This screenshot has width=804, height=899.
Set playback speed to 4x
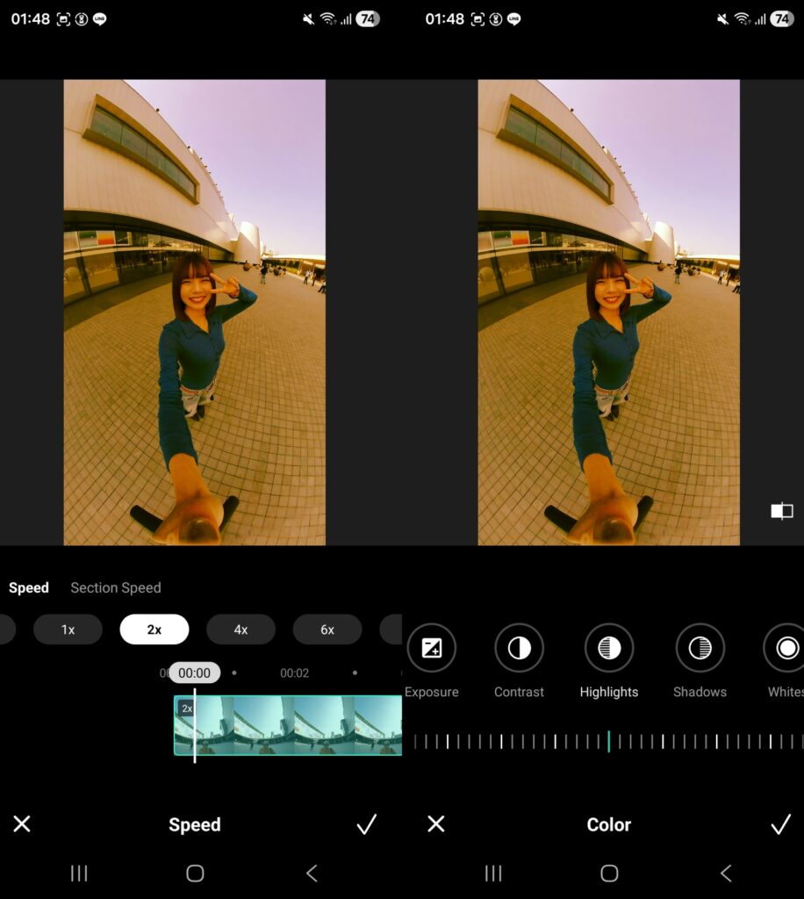(x=240, y=629)
